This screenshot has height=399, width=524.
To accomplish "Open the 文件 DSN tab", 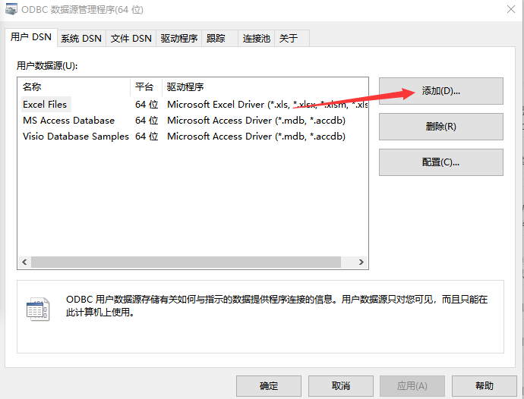I will (x=131, y=39).
